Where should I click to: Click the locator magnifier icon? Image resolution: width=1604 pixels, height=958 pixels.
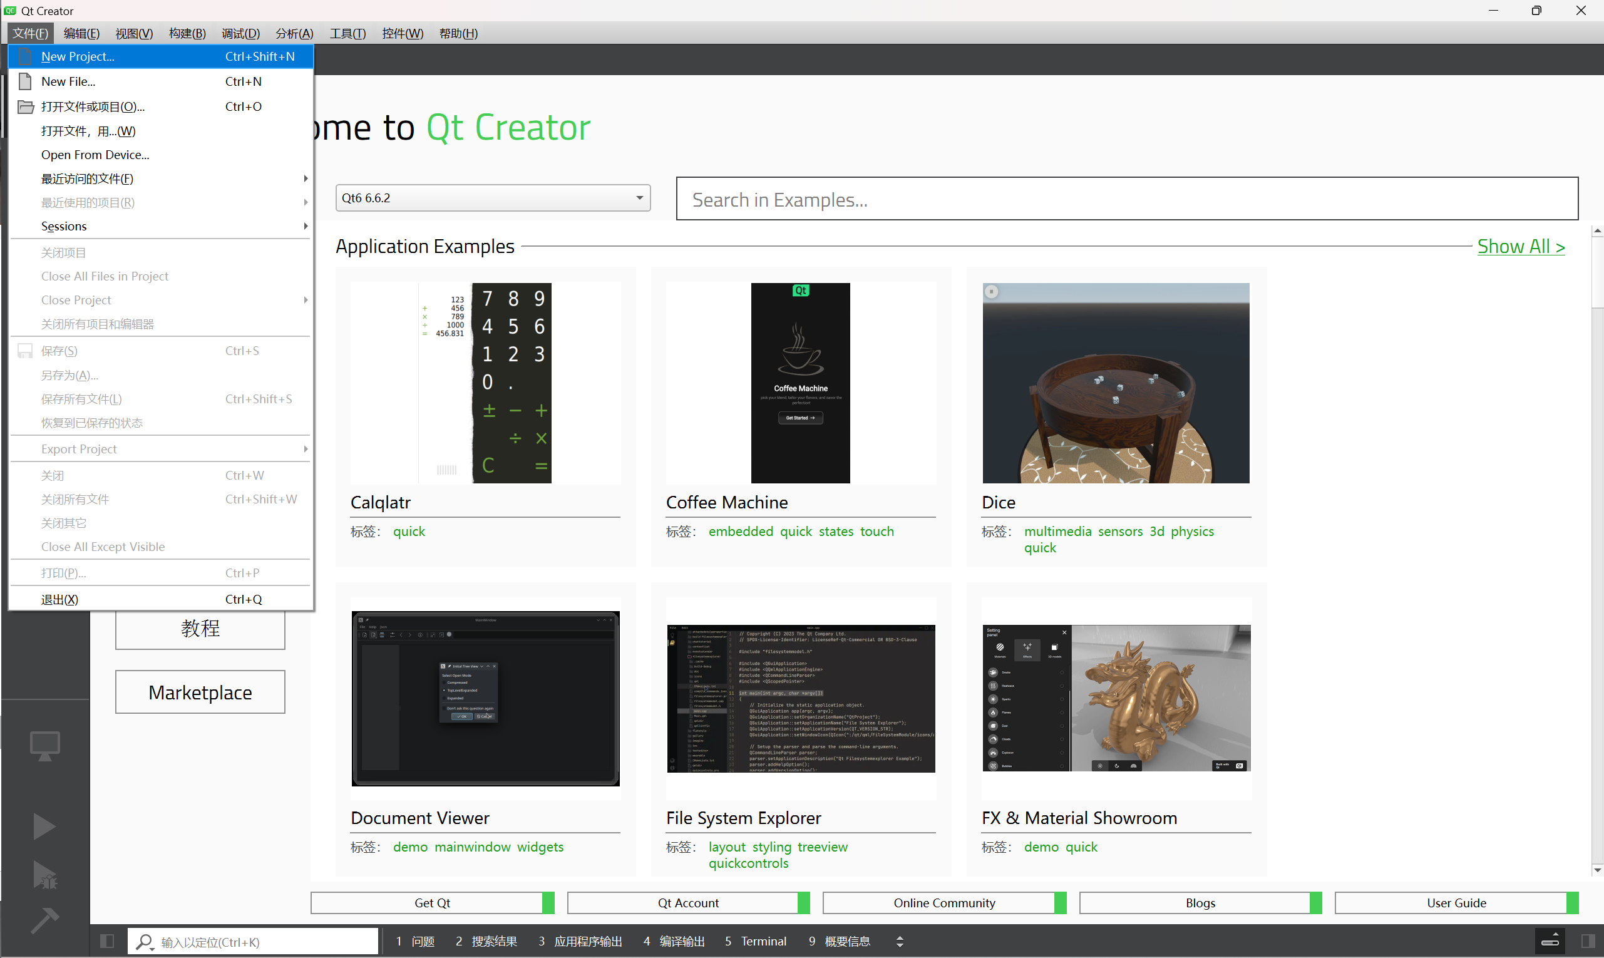pos(145,942)
